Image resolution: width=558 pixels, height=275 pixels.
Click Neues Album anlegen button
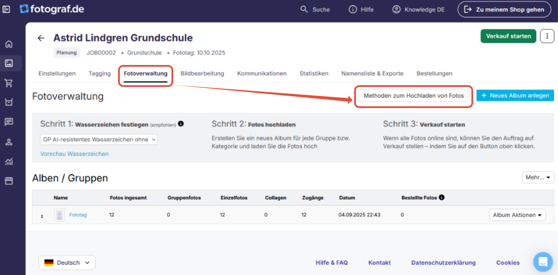point(515,96)
